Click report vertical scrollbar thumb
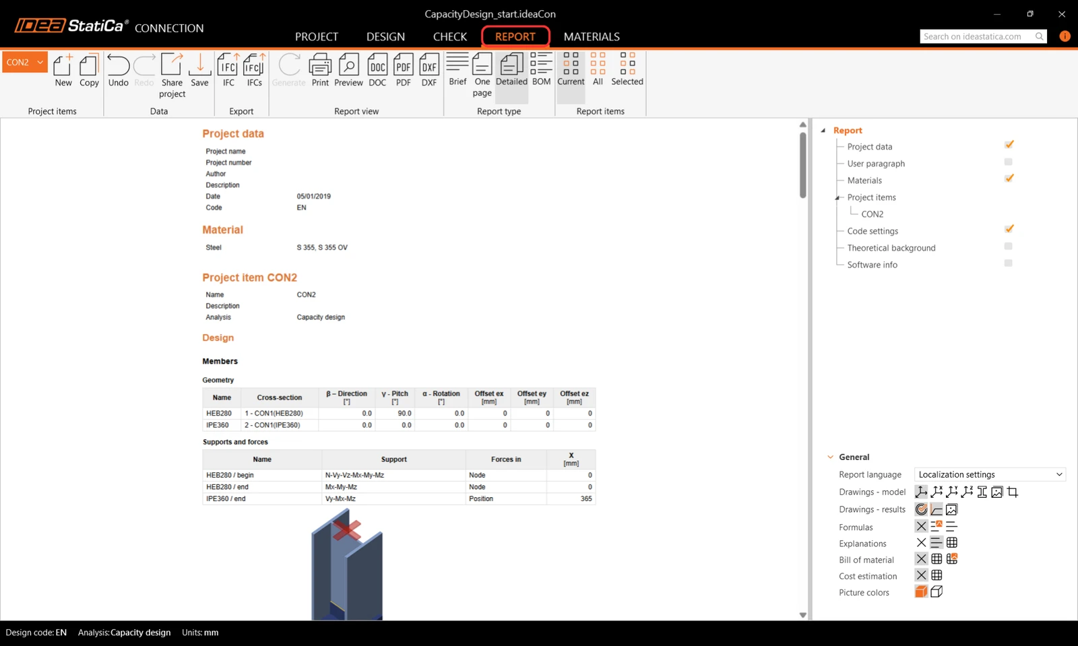This screenshot has width=1078, height=646. [x=802, y=165]
